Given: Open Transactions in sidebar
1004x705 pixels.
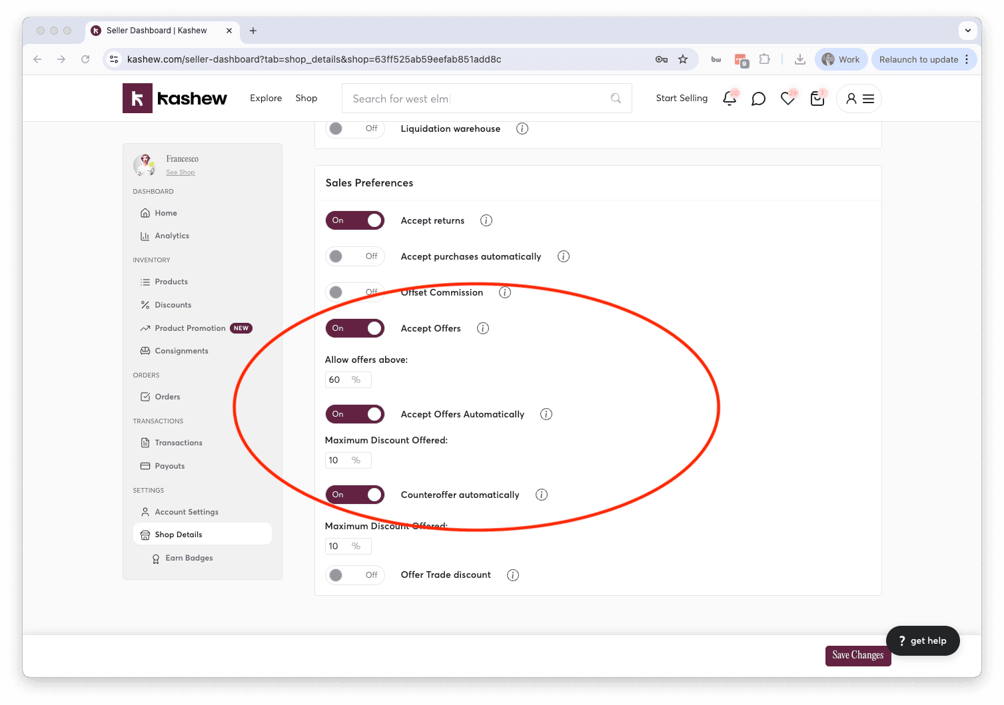Looking at the screenshot, I should tap(171, 443).
